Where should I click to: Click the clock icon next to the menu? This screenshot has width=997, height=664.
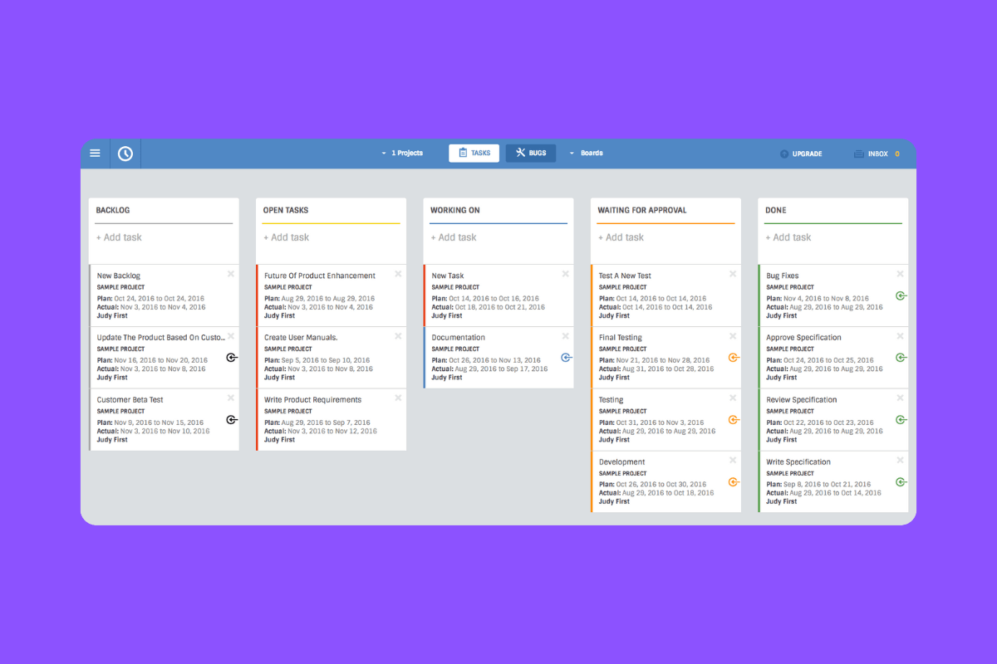click(x=125, y=153)
